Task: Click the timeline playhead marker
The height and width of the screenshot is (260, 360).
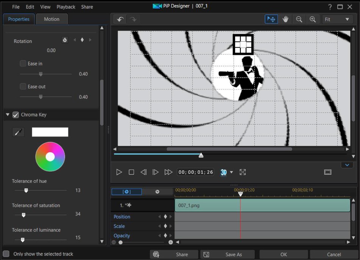Action: [x=240, y=194]
